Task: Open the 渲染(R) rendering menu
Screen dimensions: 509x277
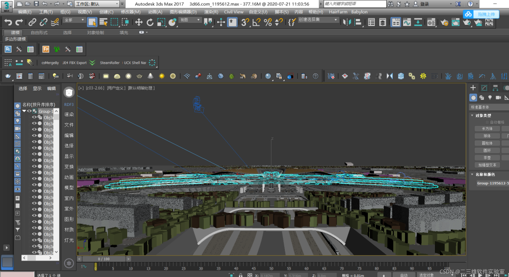Action: 211,11
